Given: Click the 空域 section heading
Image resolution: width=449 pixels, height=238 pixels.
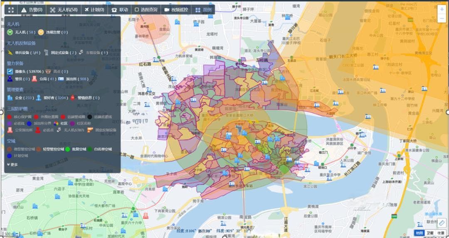Looking at the screenshot, I should click(x=11, y=141).
